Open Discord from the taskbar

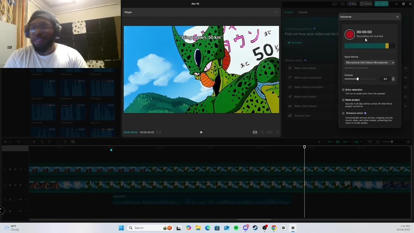[x=245, y=228]
